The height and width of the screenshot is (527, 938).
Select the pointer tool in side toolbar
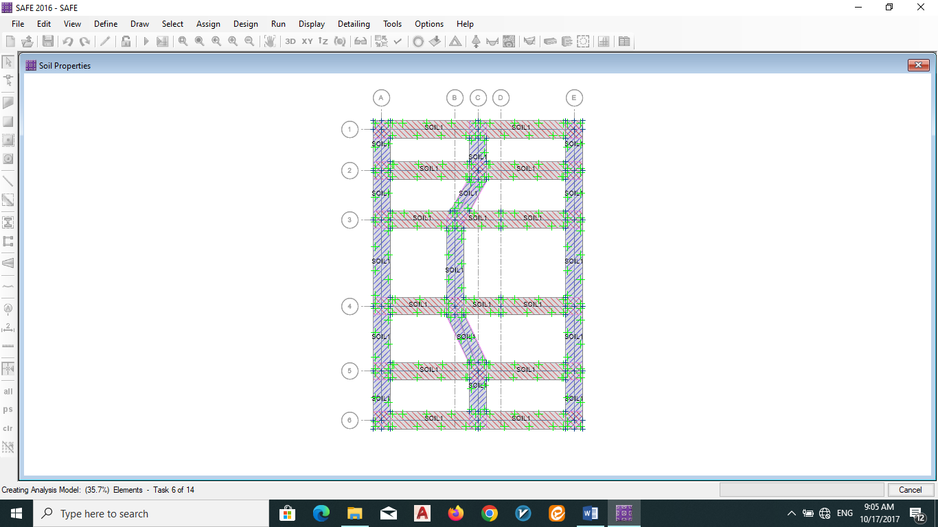point(8,62)
